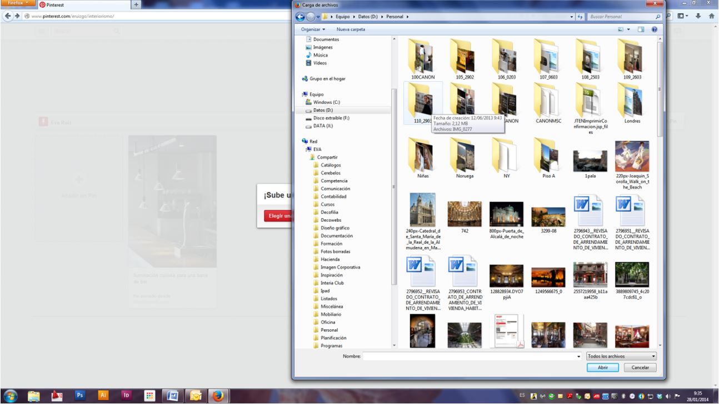
Task: Open the Decofilia folder in the tree
Action: 329,212
